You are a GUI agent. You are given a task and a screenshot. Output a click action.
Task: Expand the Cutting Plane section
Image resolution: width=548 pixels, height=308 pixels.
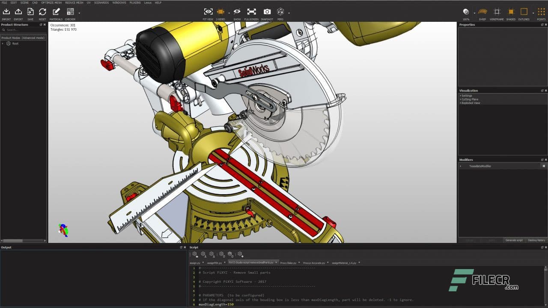pos(470,99)
